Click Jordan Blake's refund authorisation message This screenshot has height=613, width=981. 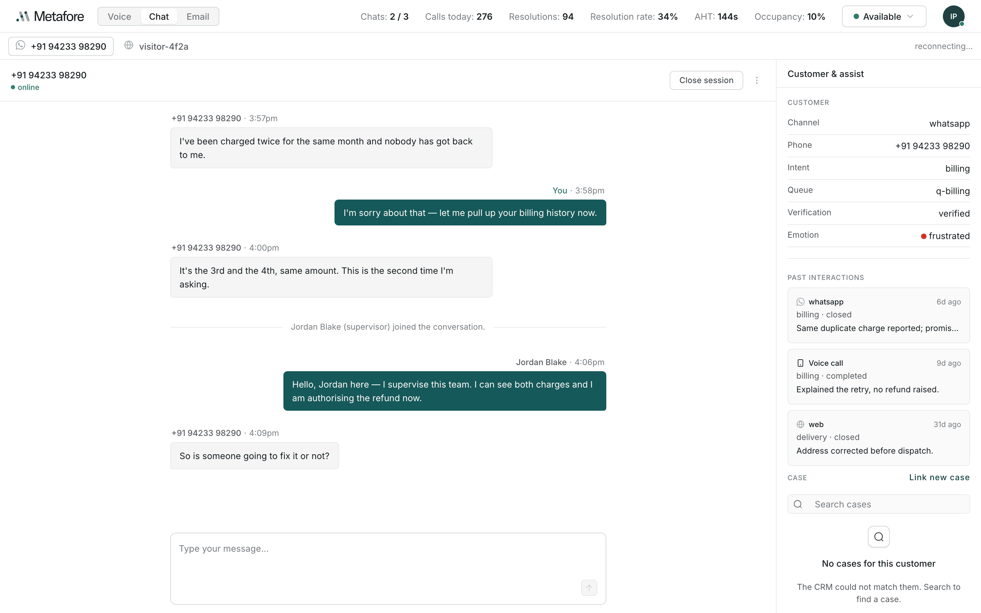pyautogui.click(x=445, y=391)
